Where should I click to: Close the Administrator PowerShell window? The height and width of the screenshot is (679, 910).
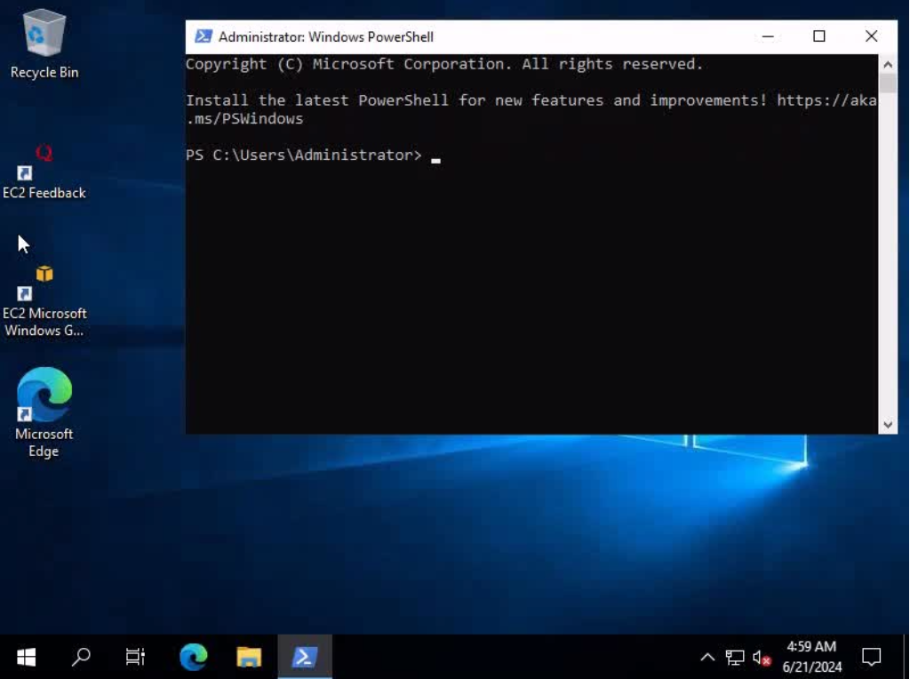coord(871,36)
